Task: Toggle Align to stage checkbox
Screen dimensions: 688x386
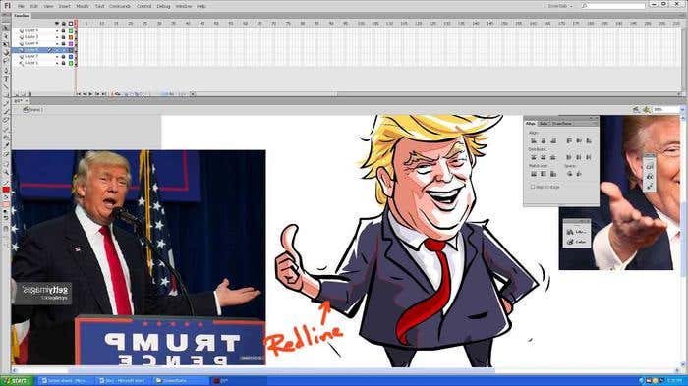Action: pyautogui.click(x=533, y=187)
